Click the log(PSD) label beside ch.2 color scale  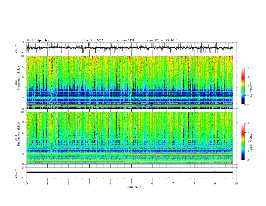(251, 143)
